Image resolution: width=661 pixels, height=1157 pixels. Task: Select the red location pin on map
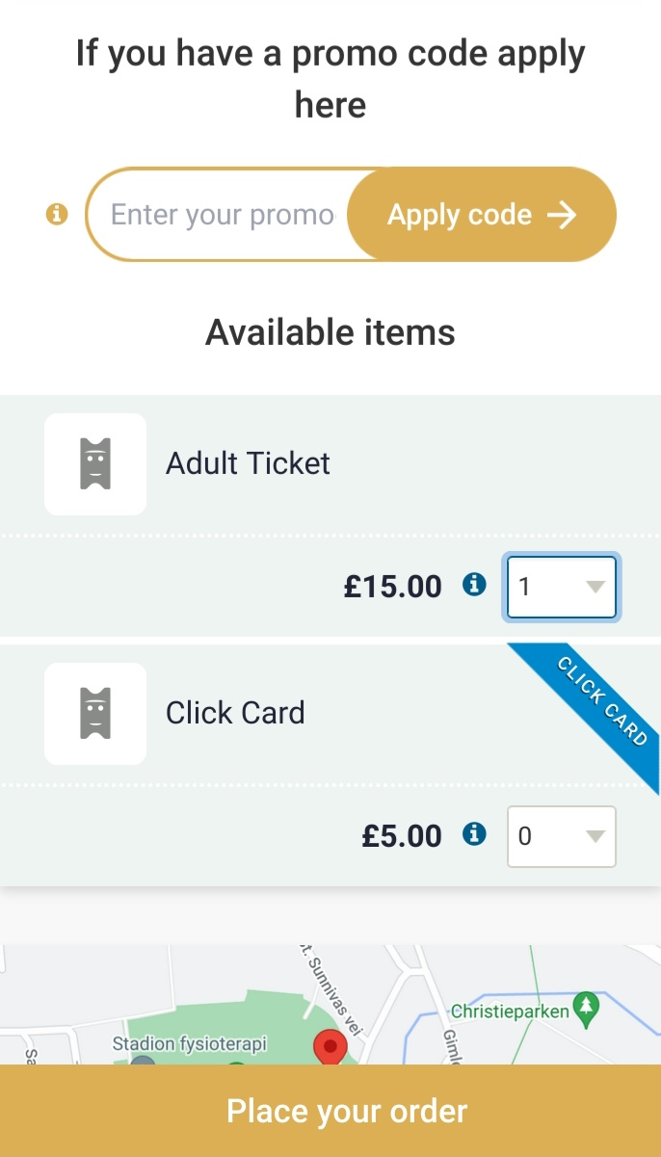pyautogui.click(x=330, y=1048)
